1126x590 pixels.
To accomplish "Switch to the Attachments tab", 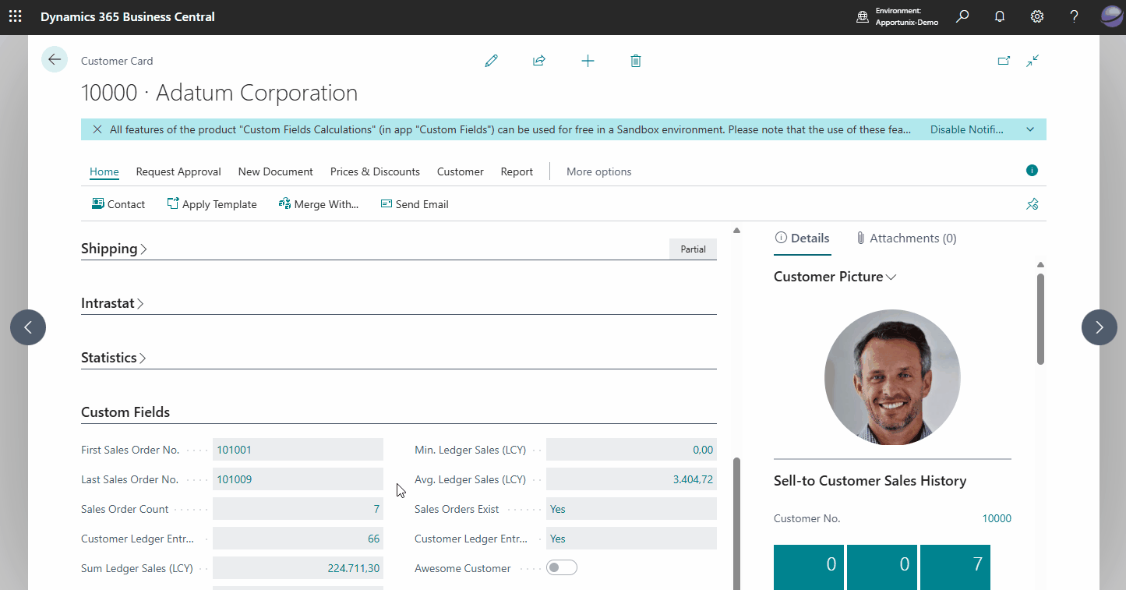I will tap(905, 238).
